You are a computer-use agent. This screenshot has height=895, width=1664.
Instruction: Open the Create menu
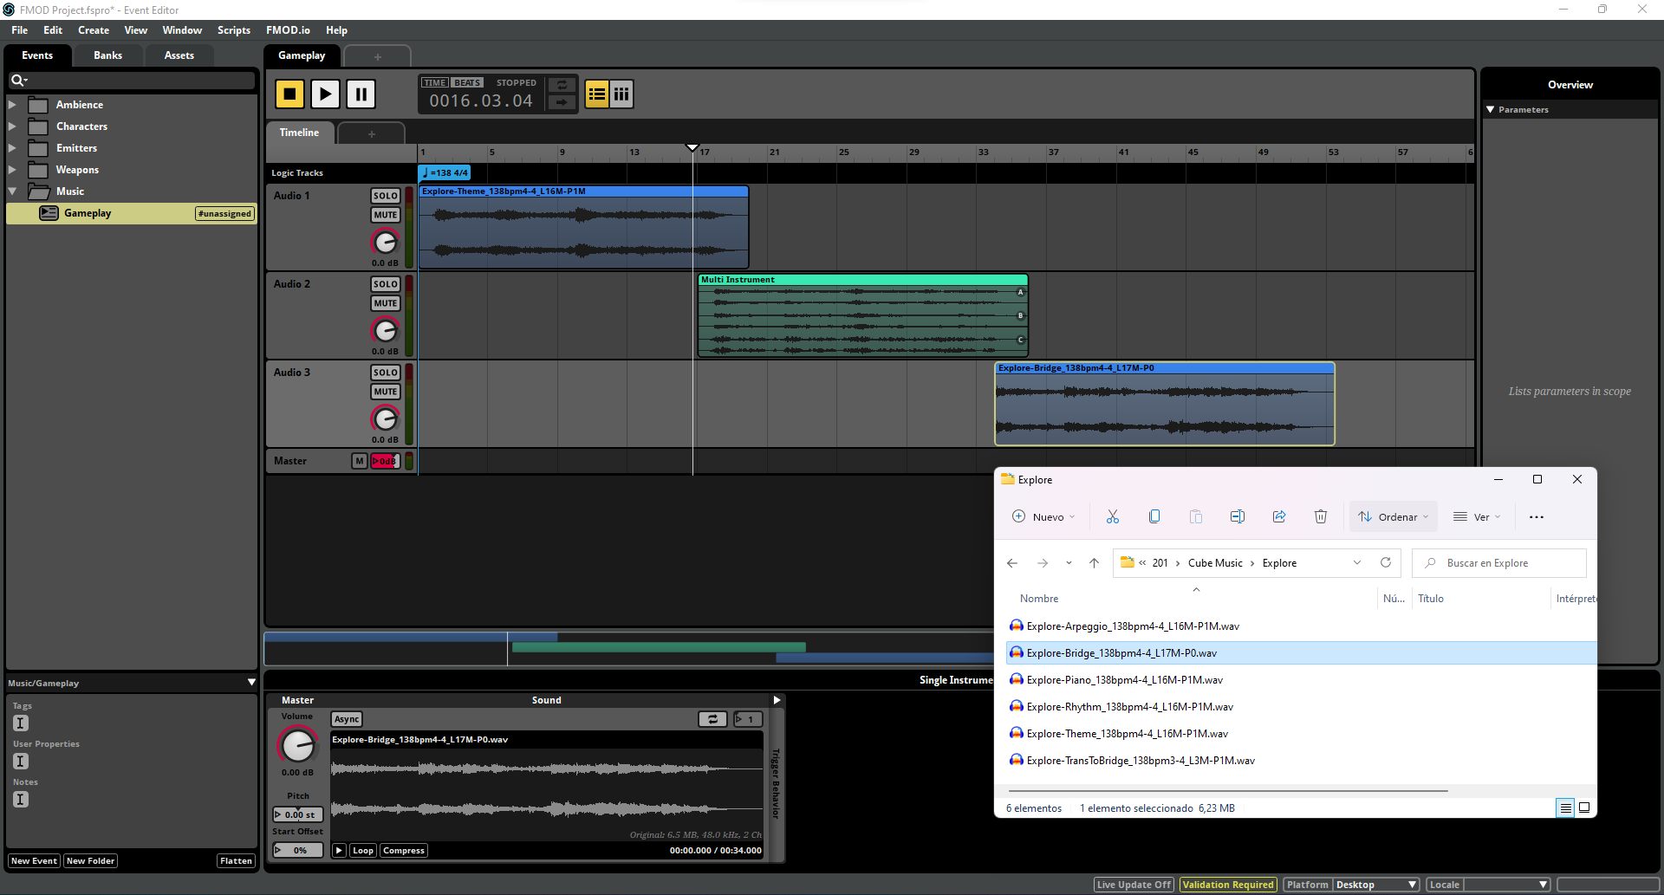(x=94, y=30)
